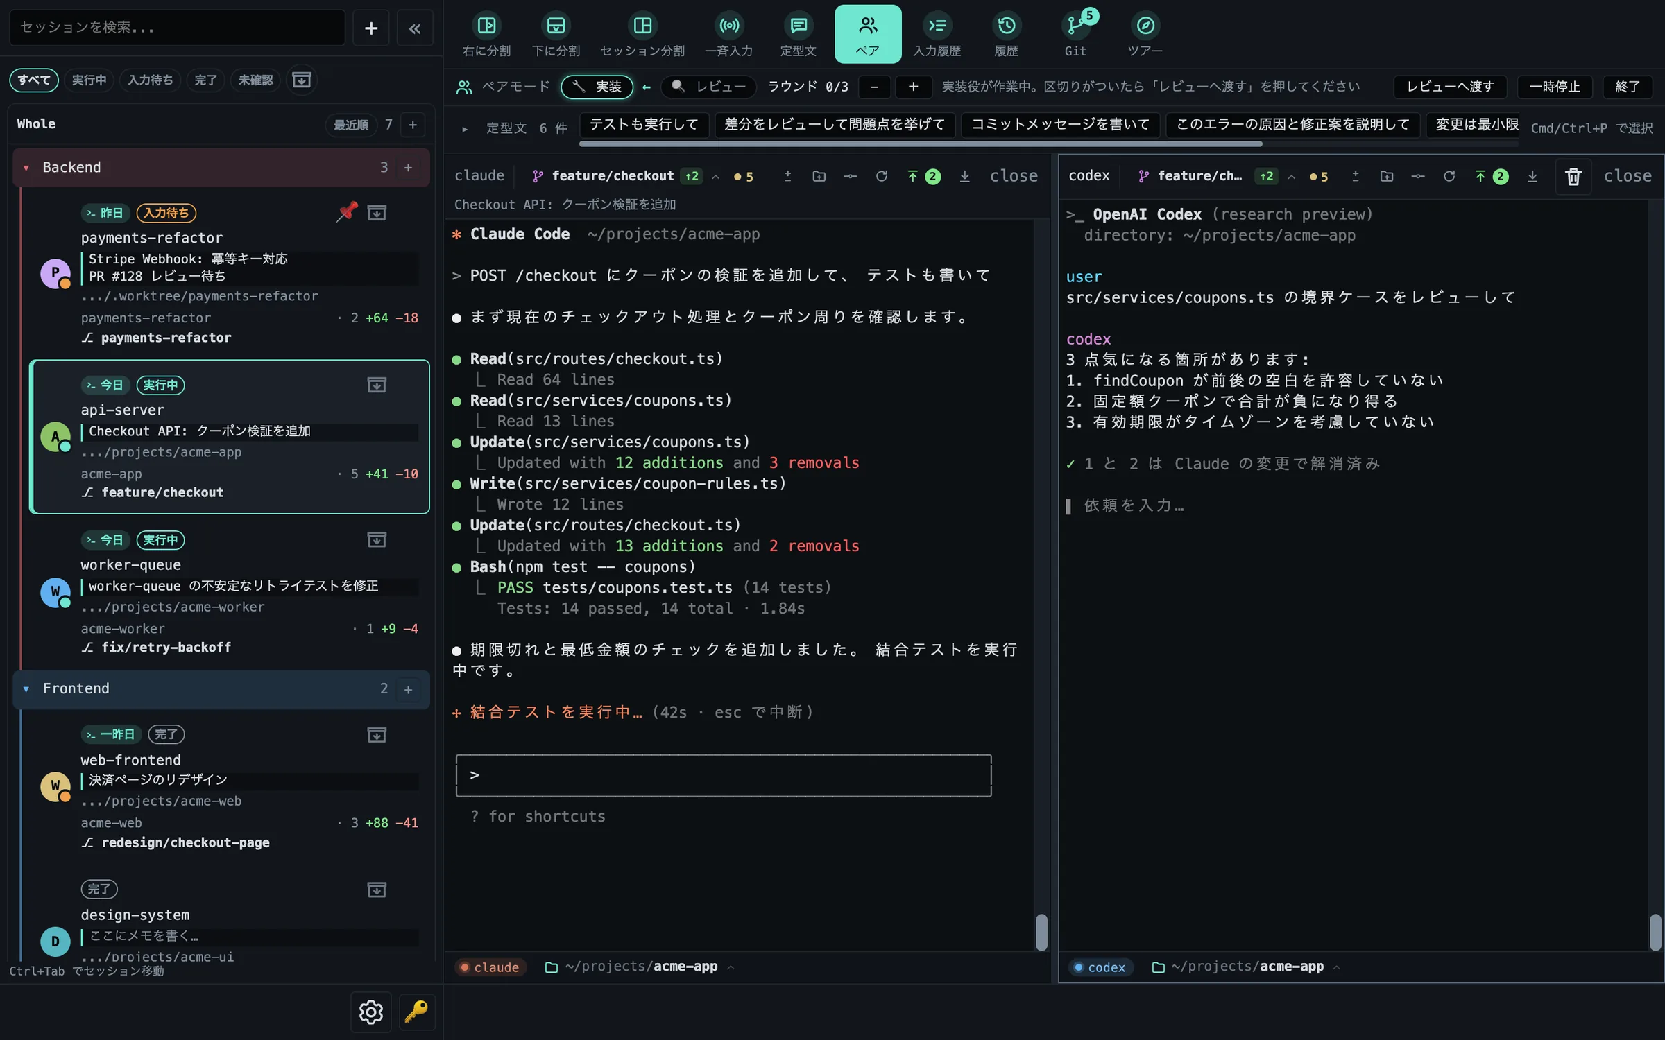
Task: Open settings gear at sidebar bottom
Action: click(371, 1012)
